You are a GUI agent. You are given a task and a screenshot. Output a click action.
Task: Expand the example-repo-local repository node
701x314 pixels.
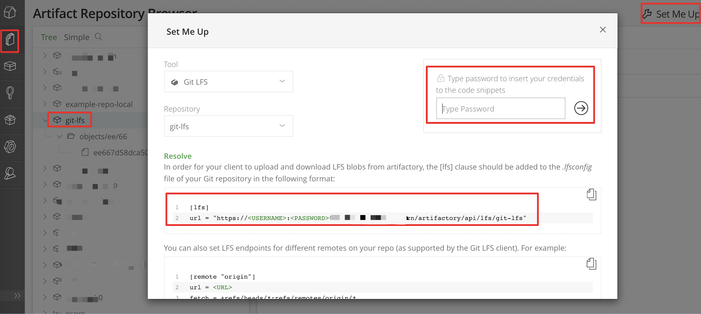point(45,104)
